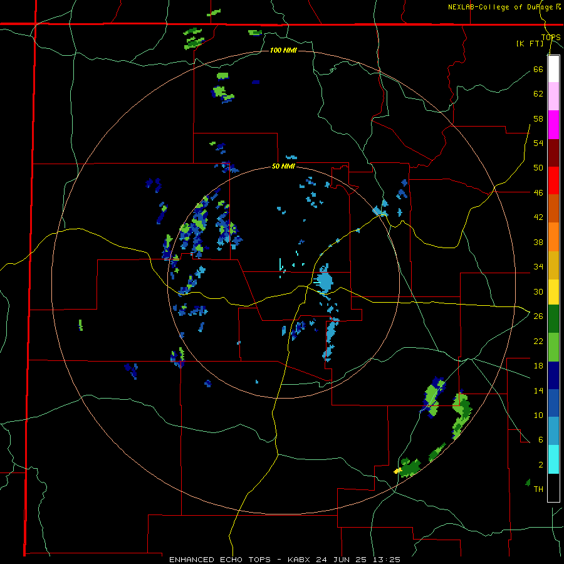Screen dimensions: 564x564
Task: Click the legend value 10
Action: [x=538, y=415]
